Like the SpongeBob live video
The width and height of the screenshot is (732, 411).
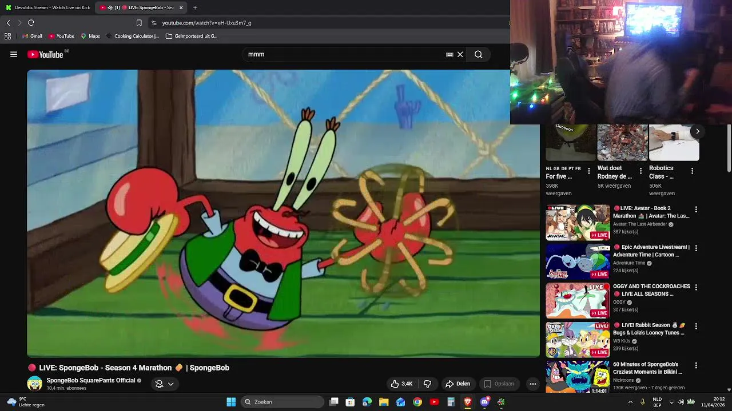click(x=401, y=384)
